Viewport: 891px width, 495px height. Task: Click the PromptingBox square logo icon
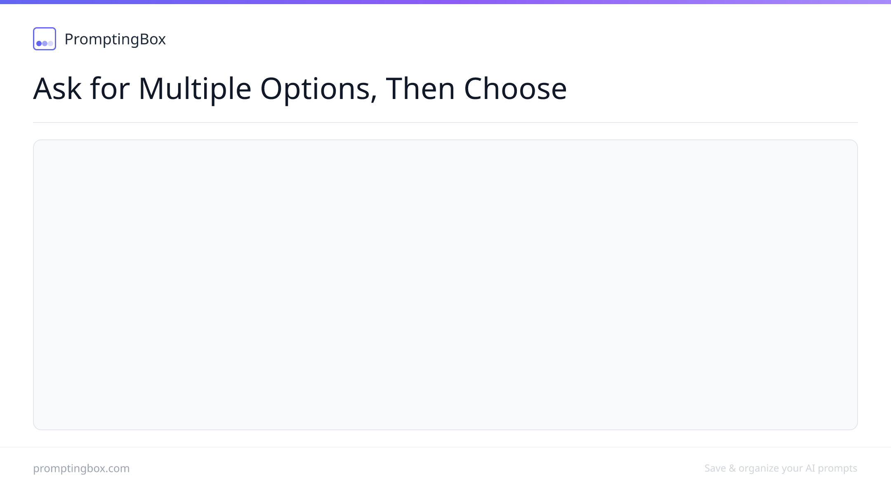click(45, 39)
